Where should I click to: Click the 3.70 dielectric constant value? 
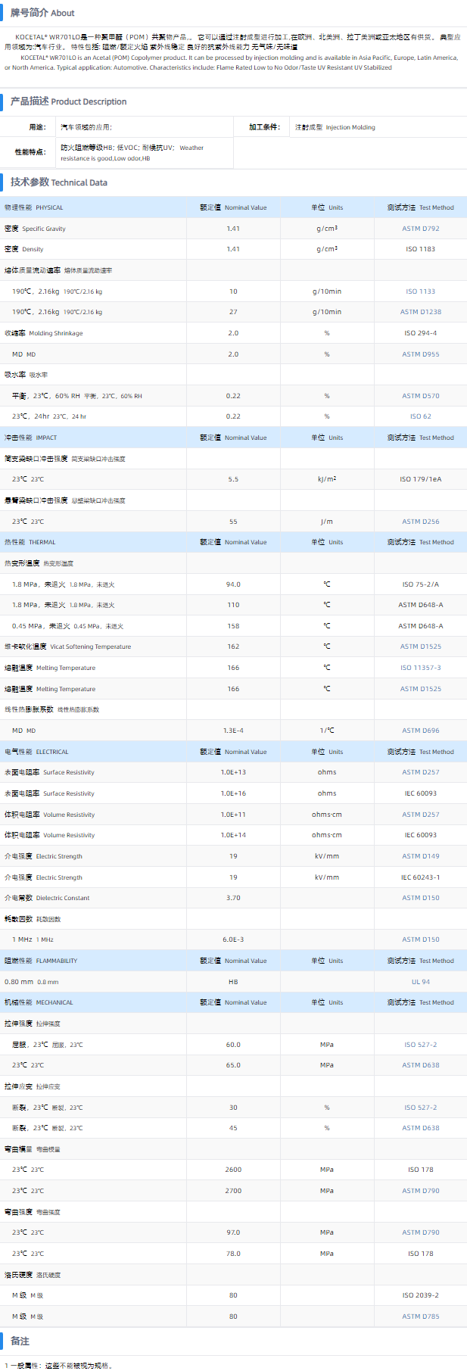point(233,898)
